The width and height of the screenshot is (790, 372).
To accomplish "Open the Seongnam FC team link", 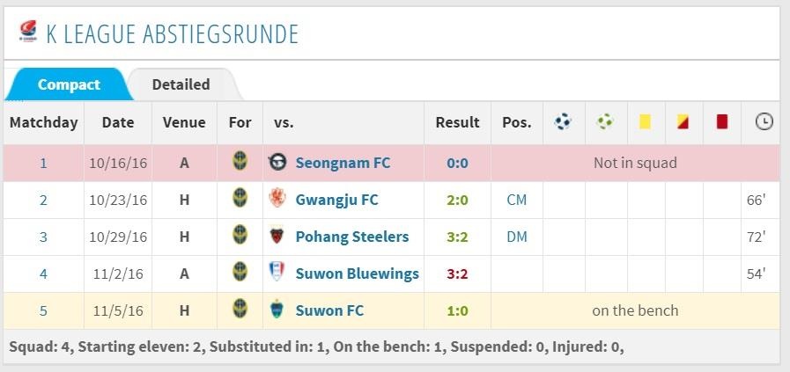I will point(343,163).
